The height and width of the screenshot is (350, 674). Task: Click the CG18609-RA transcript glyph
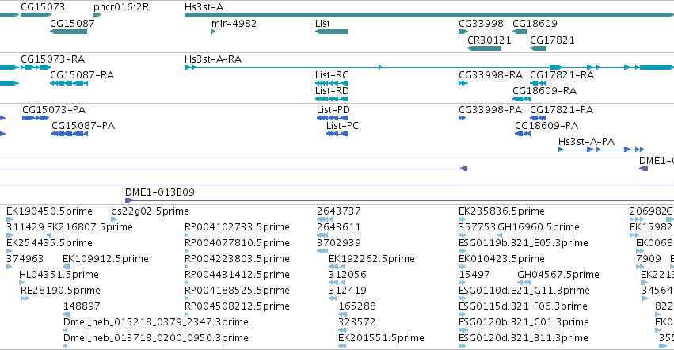pyautogui.click(x=521, y=99)
